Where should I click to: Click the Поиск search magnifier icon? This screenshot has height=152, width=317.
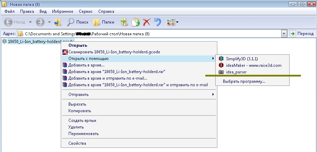pos(70,22)
